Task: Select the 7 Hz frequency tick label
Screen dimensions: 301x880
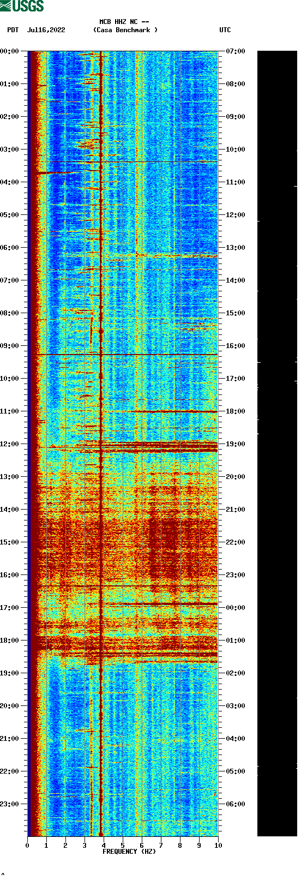Action: coord(161,846)
